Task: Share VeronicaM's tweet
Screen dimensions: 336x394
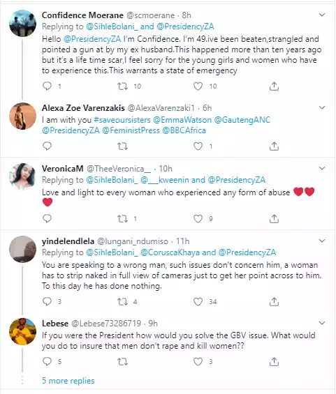Action: click(274, 218)
